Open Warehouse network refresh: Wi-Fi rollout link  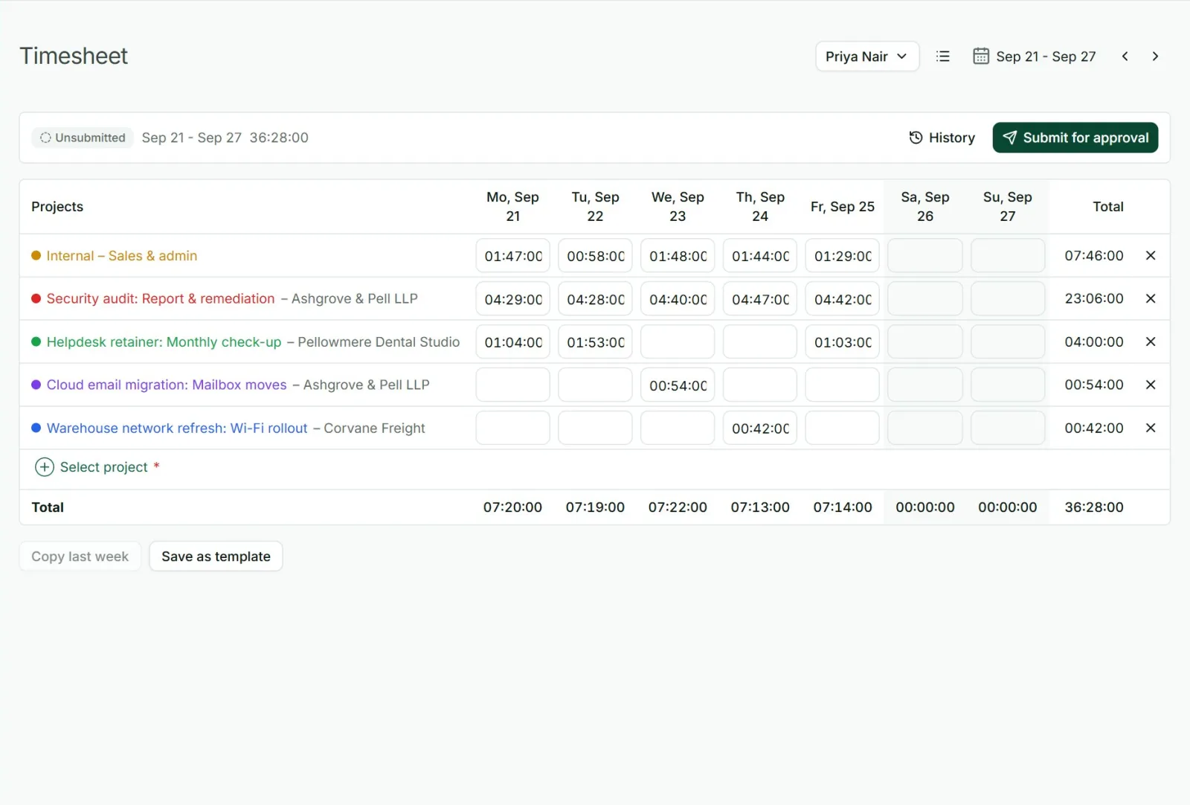[177, 428]
